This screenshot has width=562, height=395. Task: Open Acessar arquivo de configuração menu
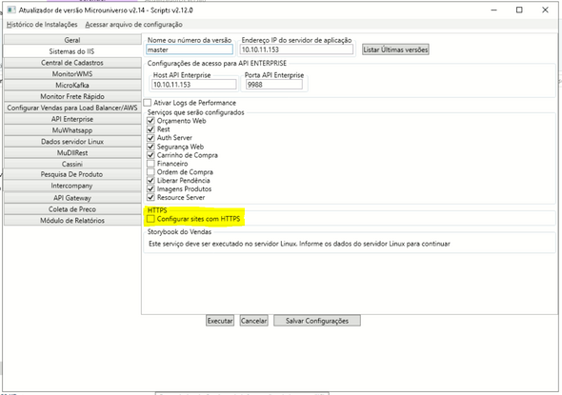pos(133,25)
